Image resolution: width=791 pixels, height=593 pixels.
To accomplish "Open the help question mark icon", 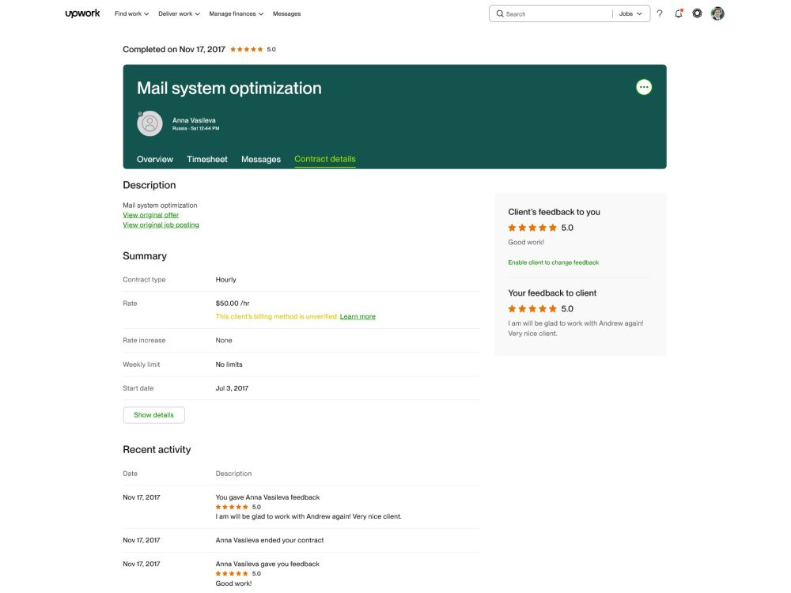I will pyautogui.click(x=660, y=13).
